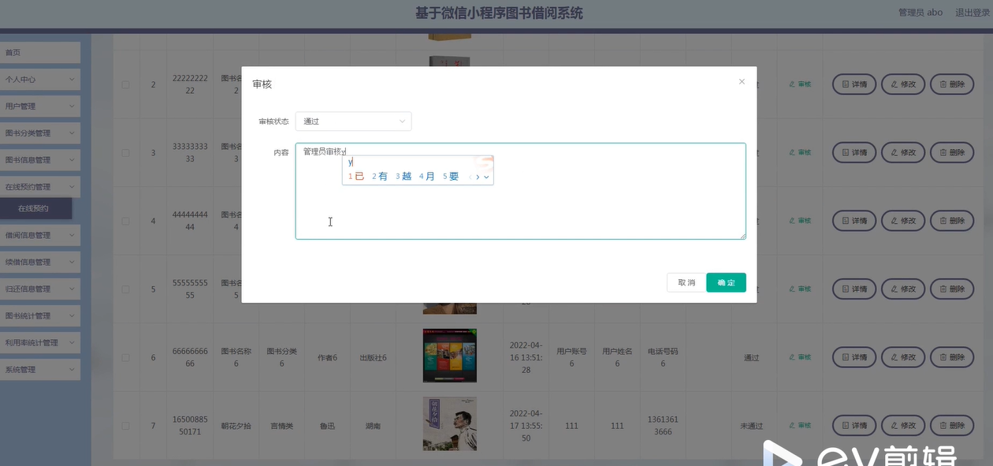Tick the checkbox for row 3
The image size is (993, 466).
[x=126, y=152]
